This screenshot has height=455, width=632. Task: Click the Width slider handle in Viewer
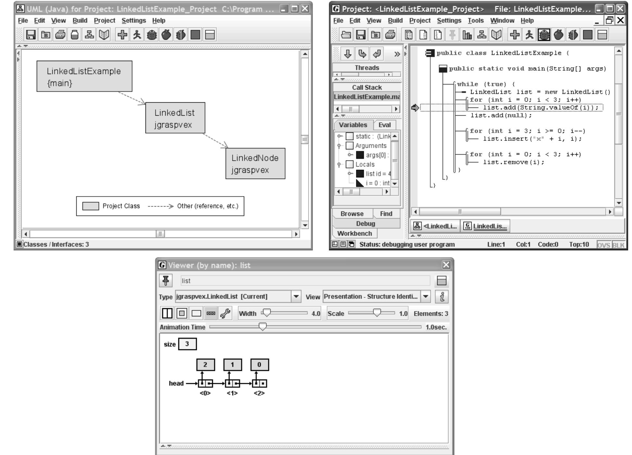point(266,313)
